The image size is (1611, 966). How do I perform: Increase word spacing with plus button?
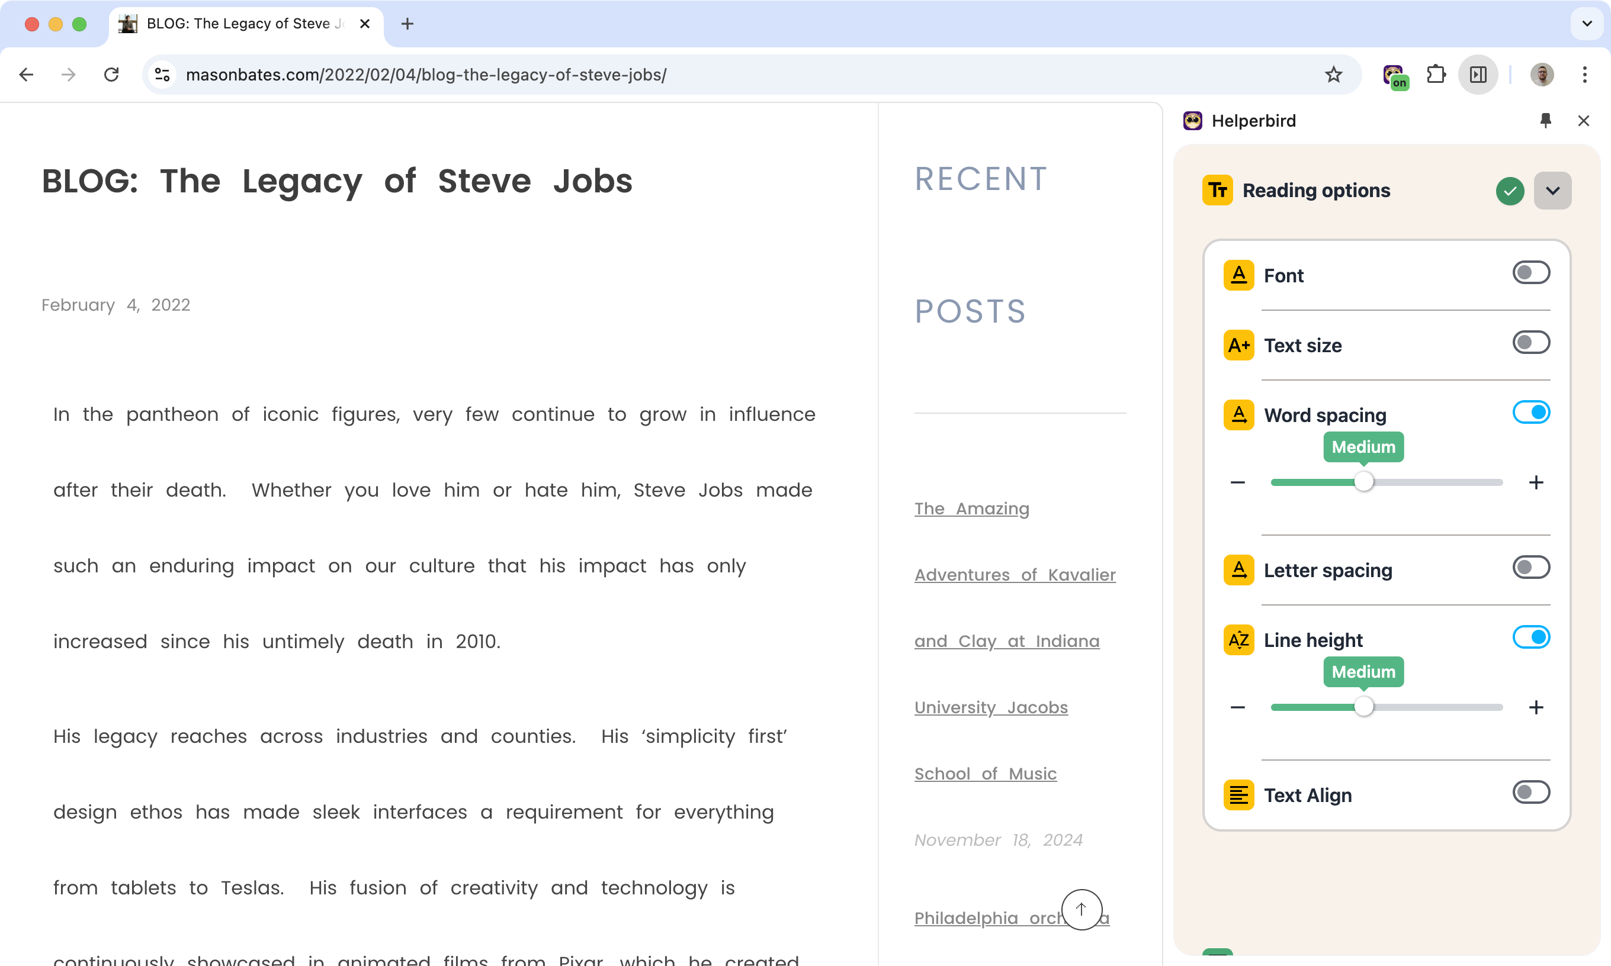coord(1535,482)
